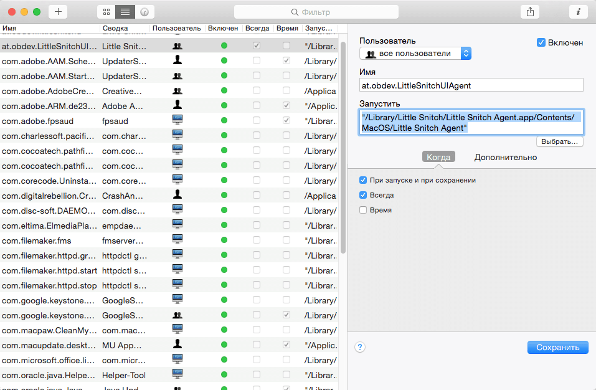Toggle Всегда checkbox for com.filemaker.fms row
596x390 pixels.
click(x=257, y=240)
